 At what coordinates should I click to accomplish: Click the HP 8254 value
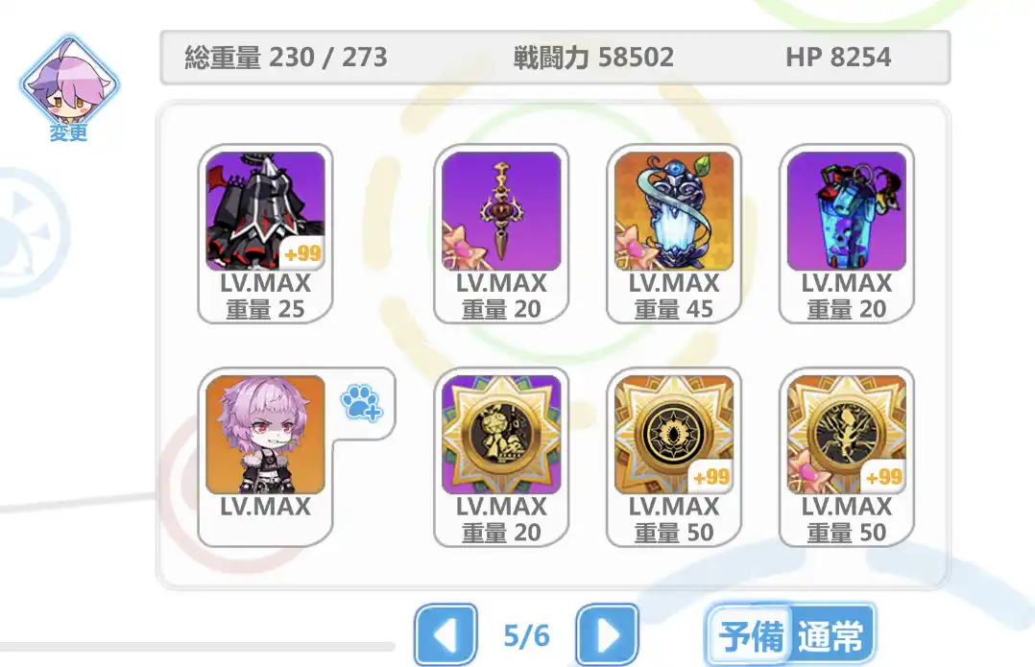pyautogui.click(x=838, y=58)
